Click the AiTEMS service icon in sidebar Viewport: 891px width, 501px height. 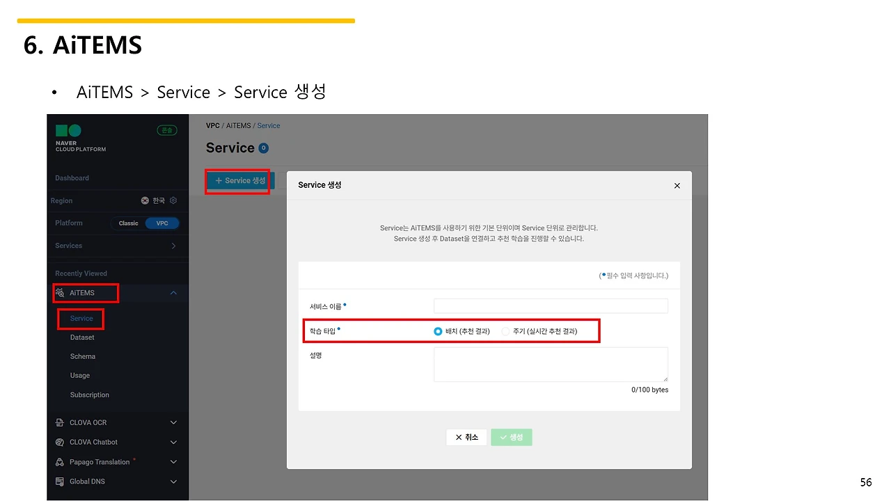[x=60, y=293]
